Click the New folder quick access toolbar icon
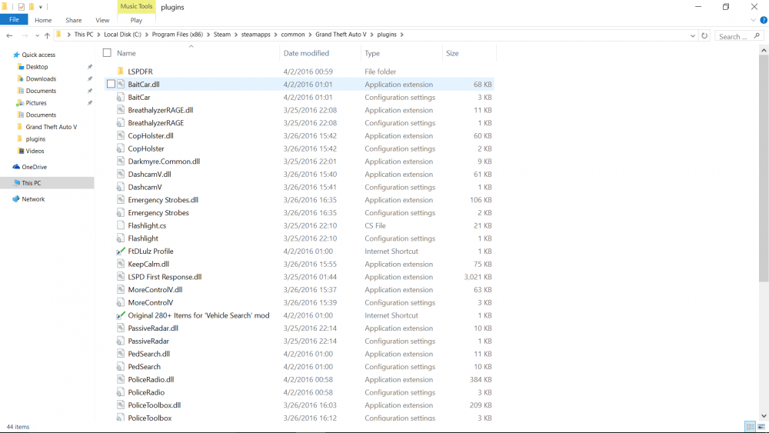 tap(32, 7)
